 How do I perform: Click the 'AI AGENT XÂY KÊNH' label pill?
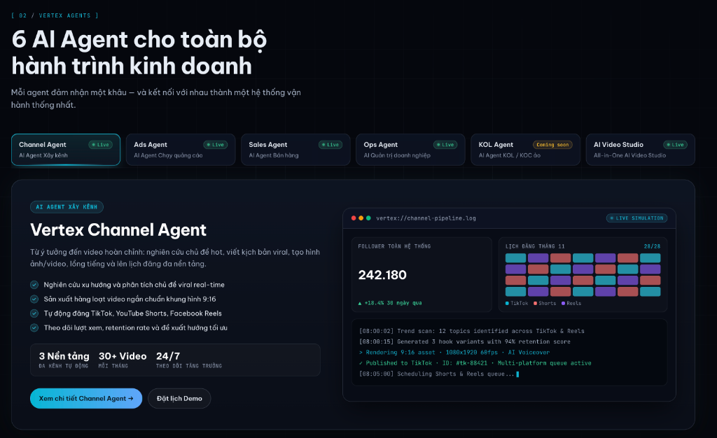pyautogui.click(x=67, y=207)
